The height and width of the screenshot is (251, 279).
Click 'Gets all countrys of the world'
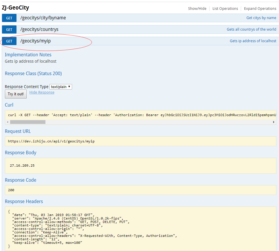click(252, 29)
